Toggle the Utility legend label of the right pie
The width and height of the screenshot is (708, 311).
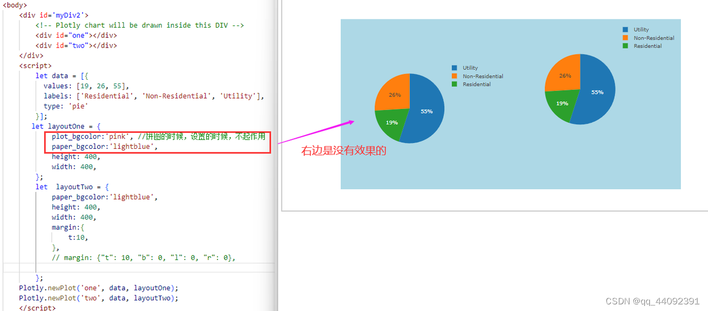click(x=641, y=30)
